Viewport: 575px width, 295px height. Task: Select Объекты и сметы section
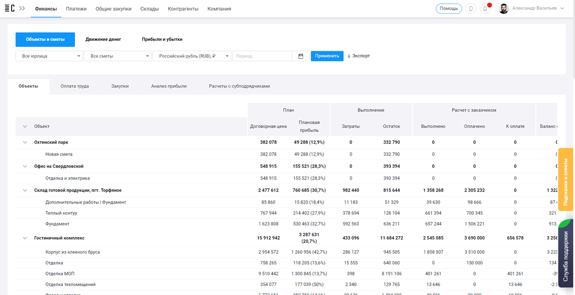(45, 39)
